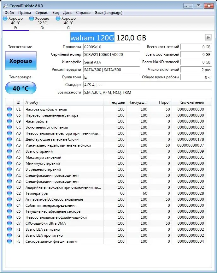
Task: Open the Файл menu
Action: pyautogui.click(x=9, y=13)
